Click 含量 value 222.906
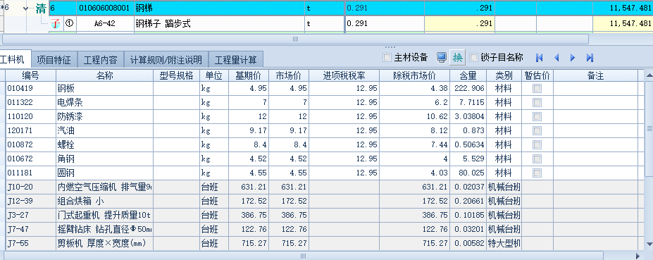The width and height of the screenshot is (653, 260). tap(468, 88)
